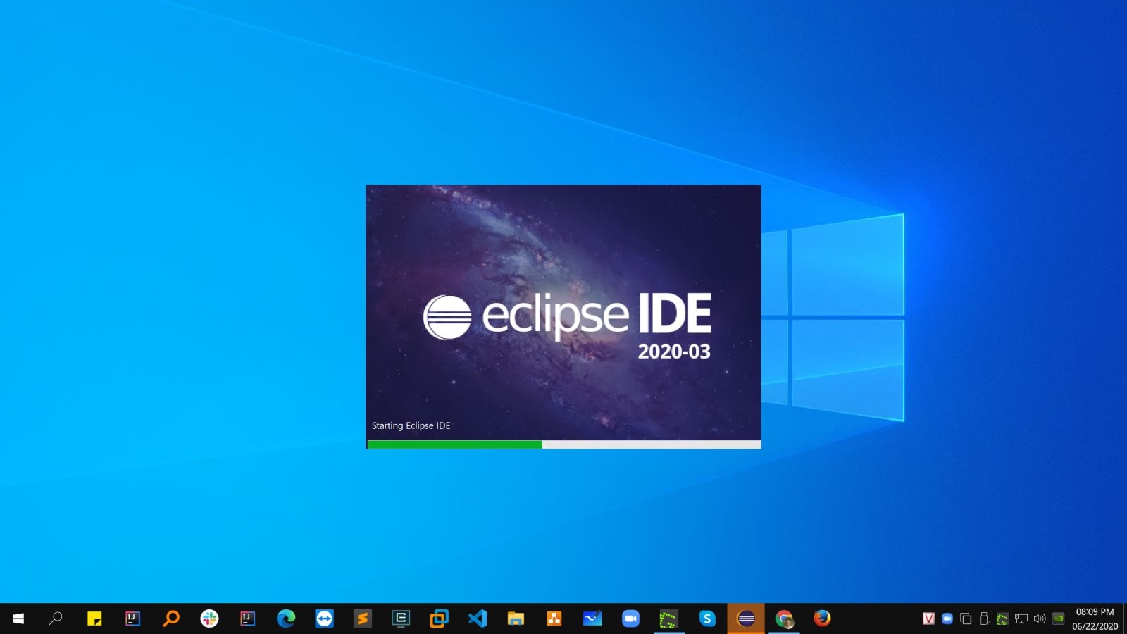1127x634 pixels.
Task: Switch to Slack in the taskbar
Action: click(x=209, y=619)
